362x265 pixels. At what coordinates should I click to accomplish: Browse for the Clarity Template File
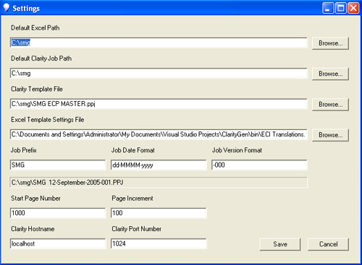(330, 105)
